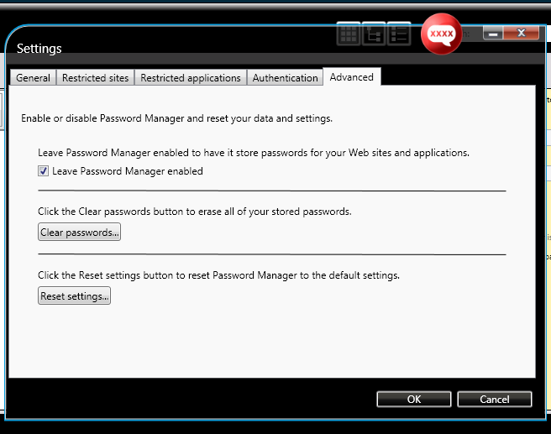Switch to the Restricted sites tab
The width and height of the screenshot is (551, 434).
(x=96, y=78)
